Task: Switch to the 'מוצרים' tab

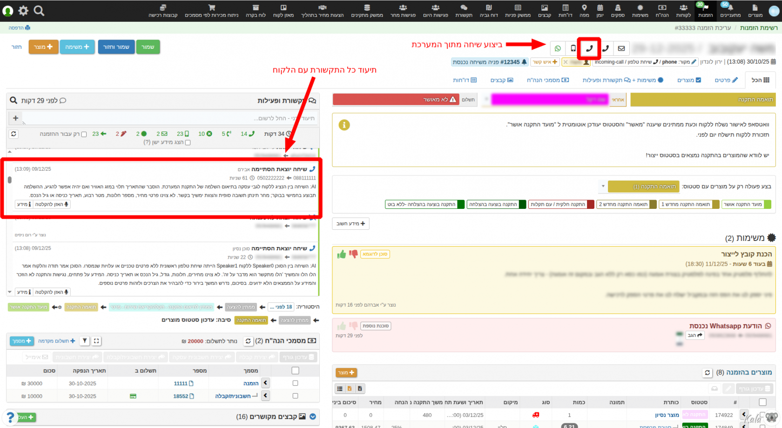Action: 689,80
